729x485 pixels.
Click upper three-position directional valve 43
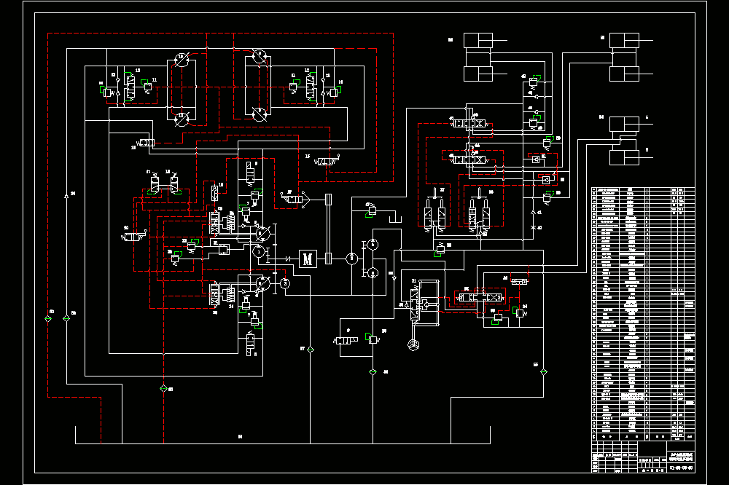pyautogui.click(x=470, y=124)
